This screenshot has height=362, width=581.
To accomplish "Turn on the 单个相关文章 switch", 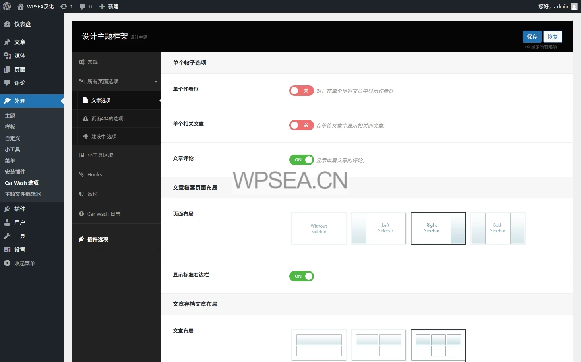I will coord(301,125).
